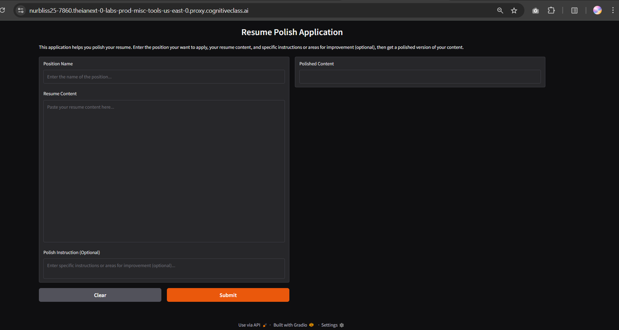This screenshot has width=619, height=330.
Task: Open the browser three-dot menu
Action: coord(613,10)
